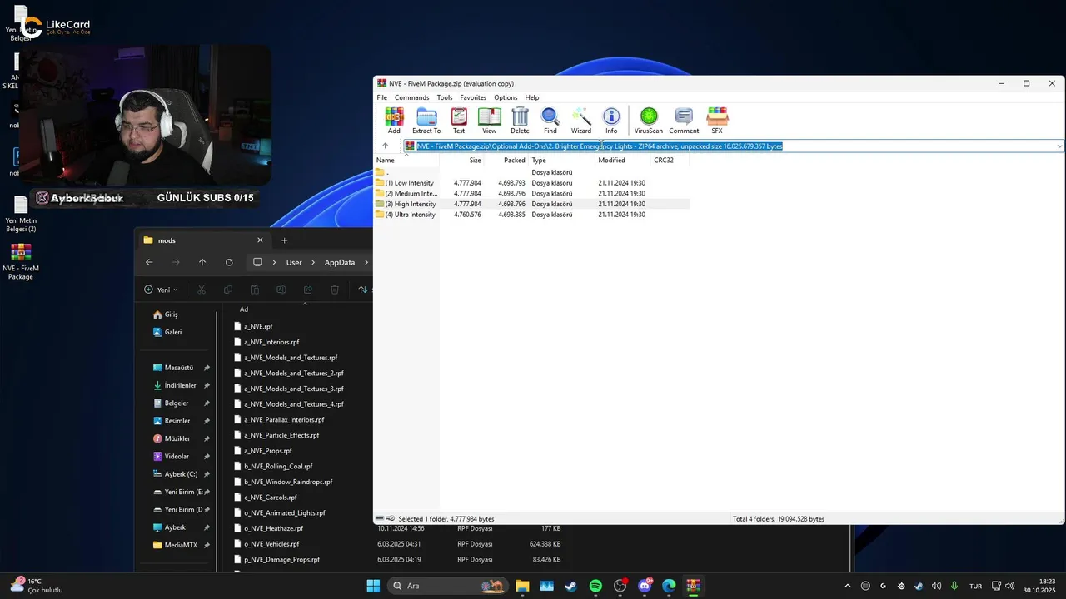Click the User breadcrumb in Explorer

pyautogui.click(x=294, y=262)
